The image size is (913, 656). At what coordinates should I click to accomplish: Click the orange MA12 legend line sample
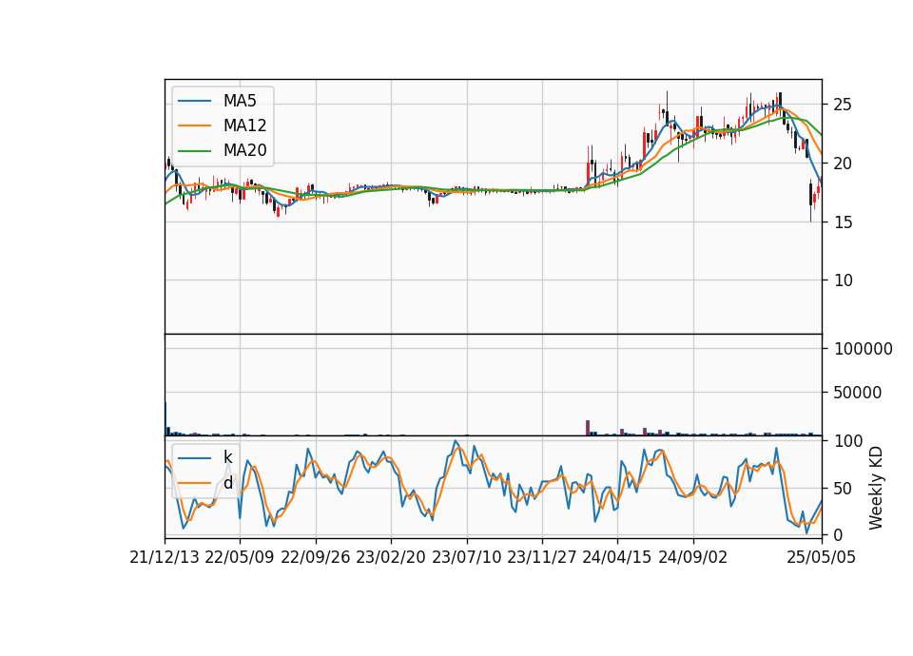(194, 125)
